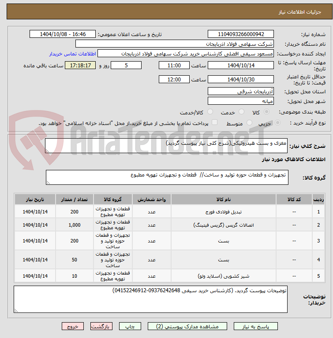Click item name اتصالات گریس (گریس فیتینگ)
Viewport: 333px width, 338px height.
[x=224, y=225]
